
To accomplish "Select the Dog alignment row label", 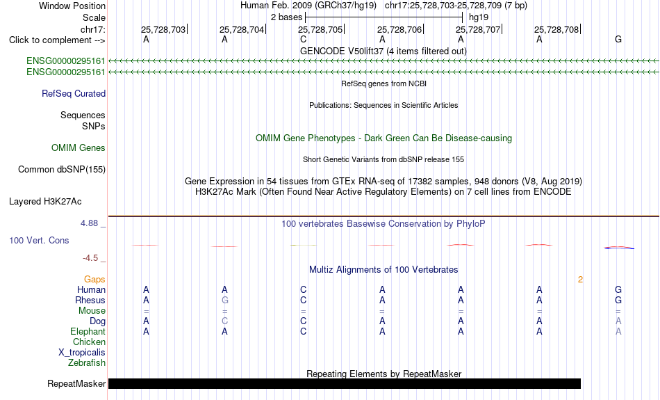I will pos(97,321).
